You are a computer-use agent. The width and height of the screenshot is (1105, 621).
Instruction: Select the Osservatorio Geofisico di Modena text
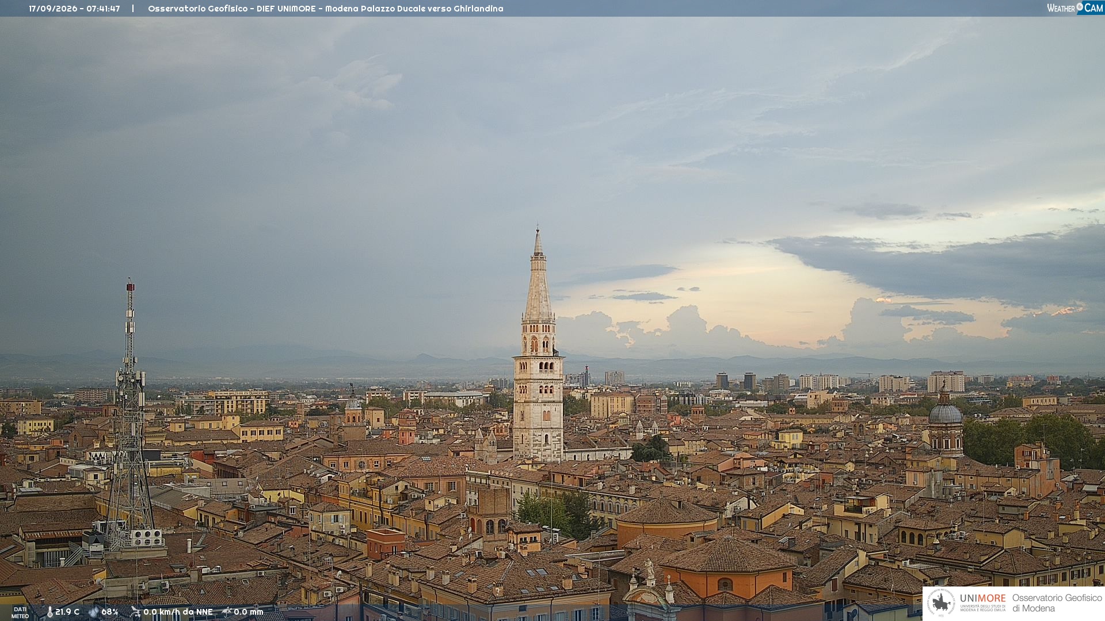(1057, 603)
